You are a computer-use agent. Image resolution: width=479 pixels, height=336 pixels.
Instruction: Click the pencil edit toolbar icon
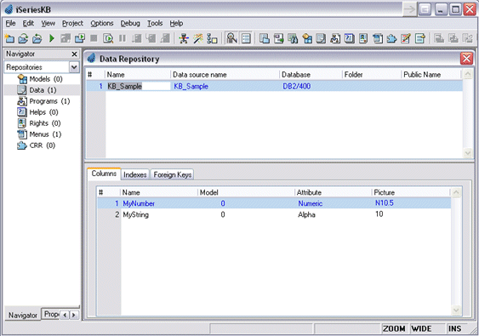tap(406, 38)
